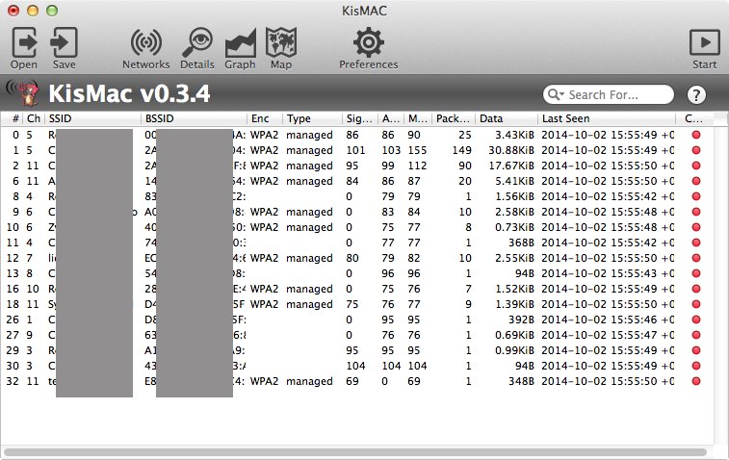Select signal value 101
The height and width of the screenshot is (460, 729).
pos(355,150)
